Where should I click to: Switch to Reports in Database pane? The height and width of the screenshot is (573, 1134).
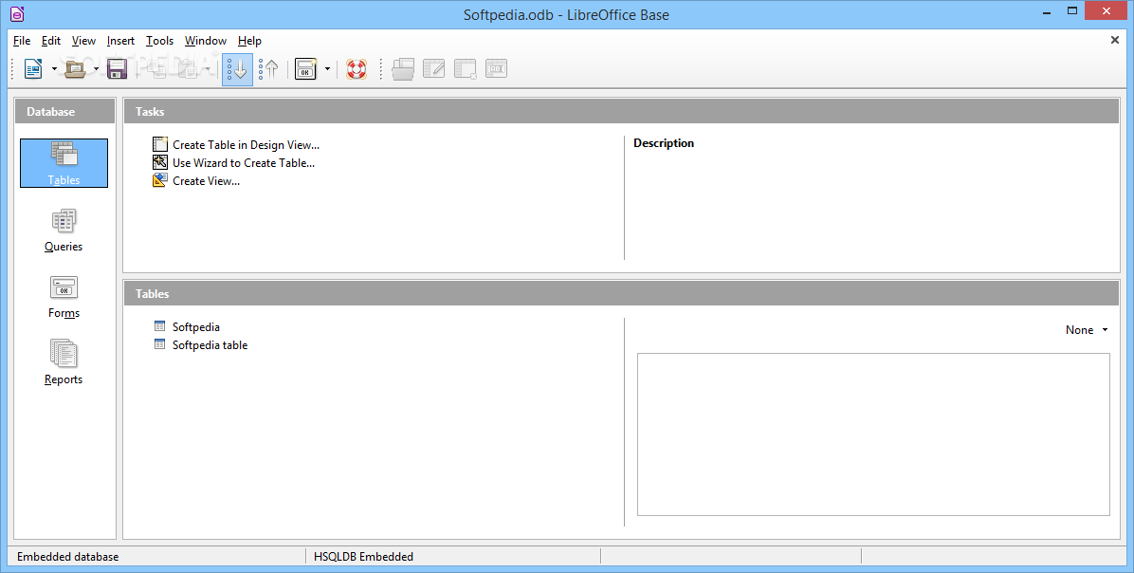coord(64,363)
